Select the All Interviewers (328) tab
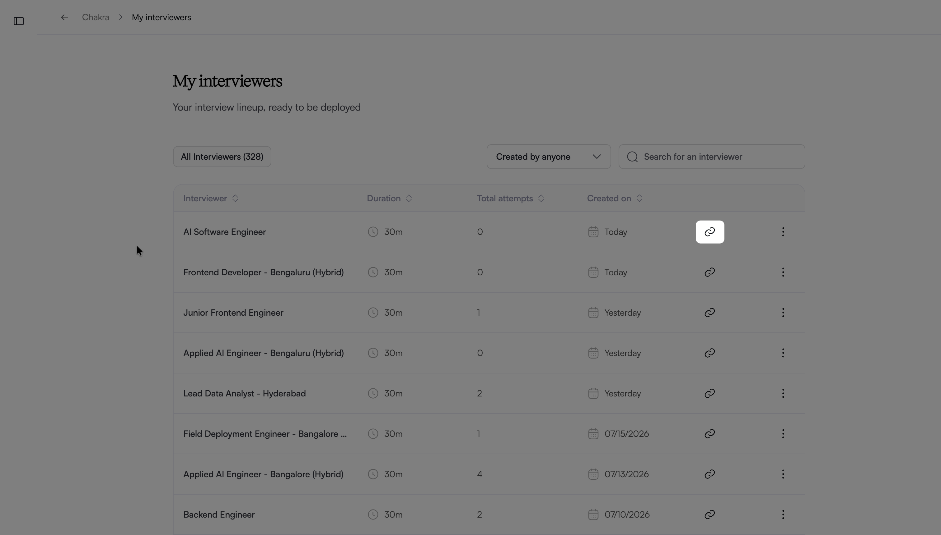This screenshot has width=941, height=535. (x=222, y=157)
